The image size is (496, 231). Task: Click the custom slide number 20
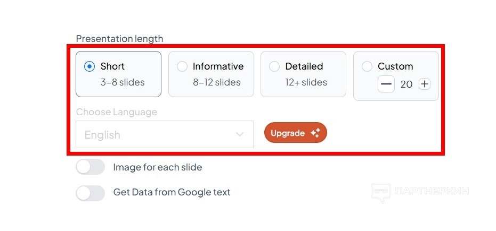[x=406, y=84]
